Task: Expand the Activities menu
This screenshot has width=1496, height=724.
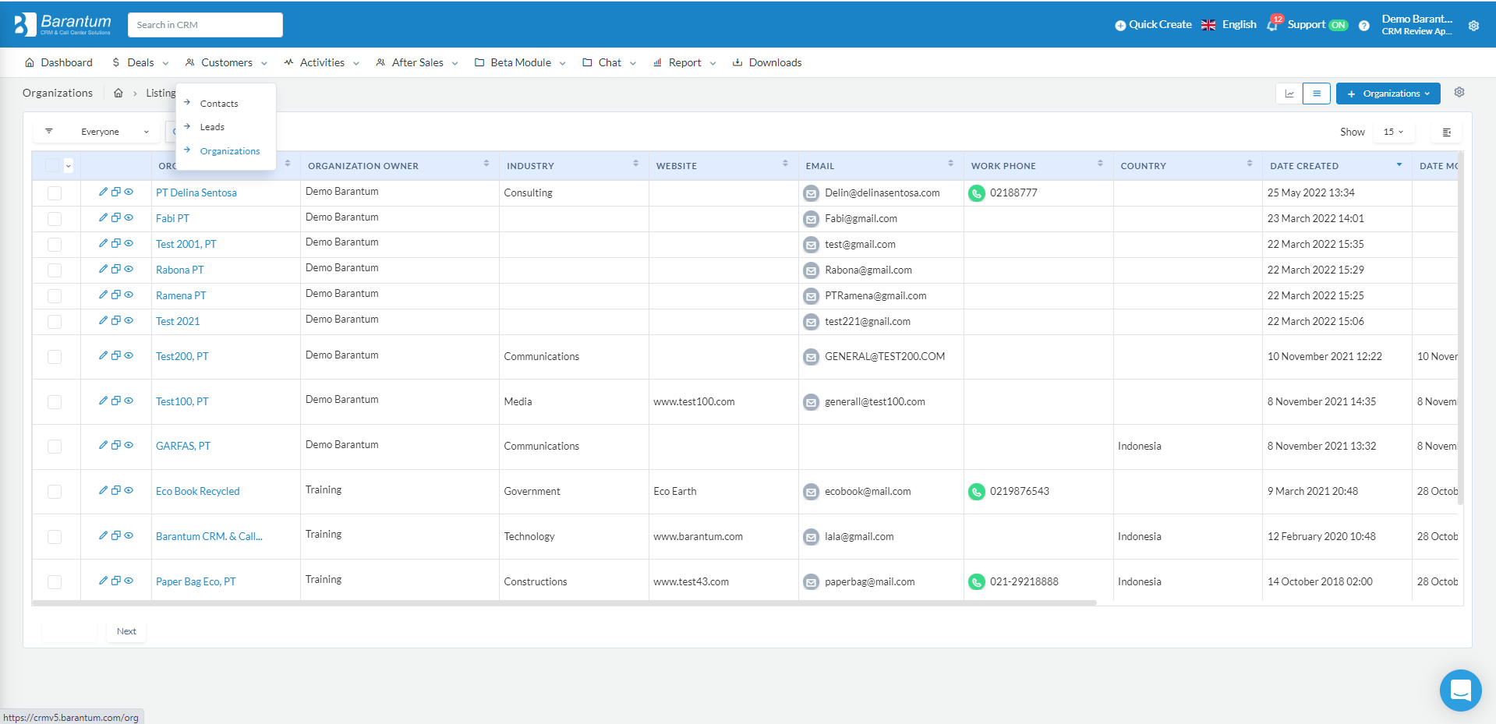Action: point(322,62)
